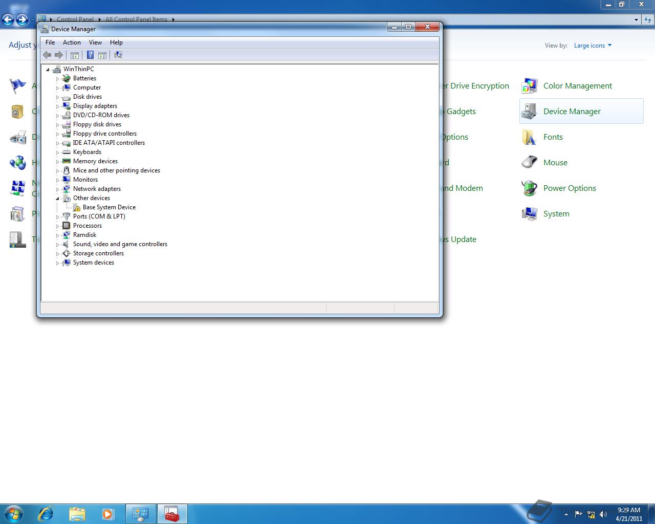Open the View by Large icons dropdown
The height and width of the screenshot is (524, 655).
(593, 46)
